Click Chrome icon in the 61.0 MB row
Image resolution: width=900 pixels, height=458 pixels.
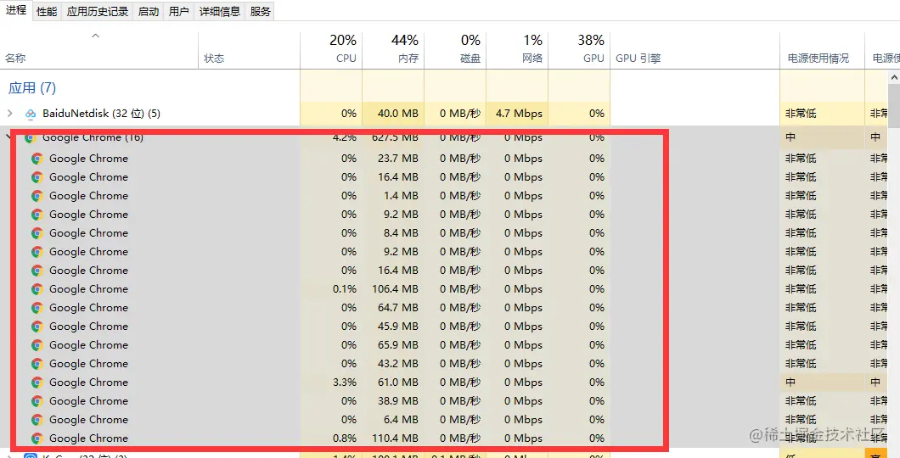point(37,383)
